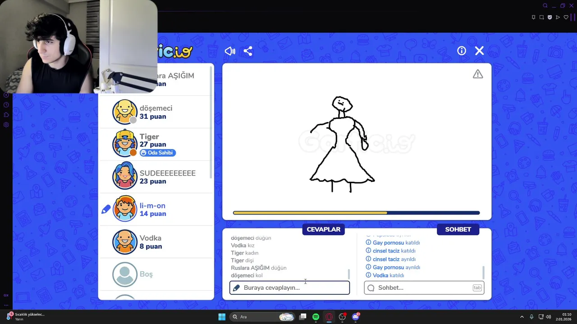Open Discord from the taskbar
The image size is (577, 324).
356,317
